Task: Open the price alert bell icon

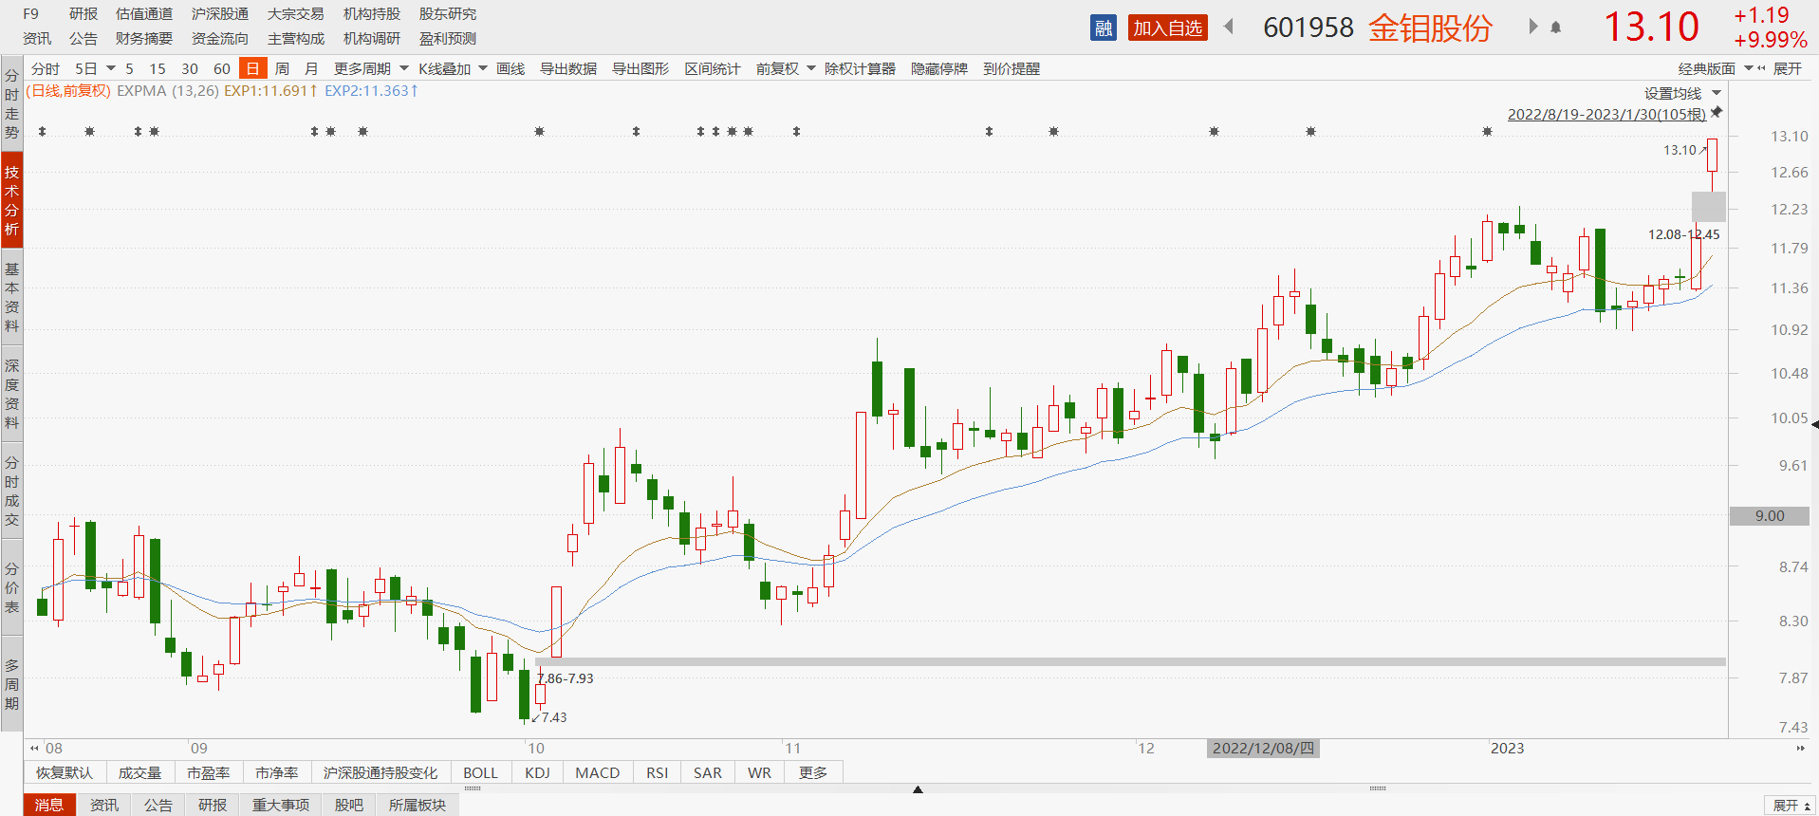Action: tap(1555, 28)
